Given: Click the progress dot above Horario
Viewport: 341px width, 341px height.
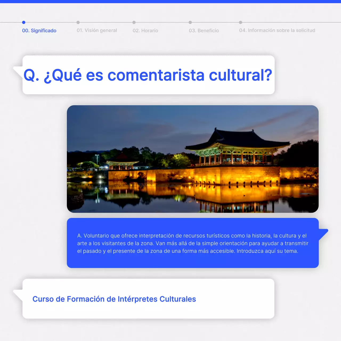Looking at the screenshot, I should pyautogui.click(x=134, y=22).
